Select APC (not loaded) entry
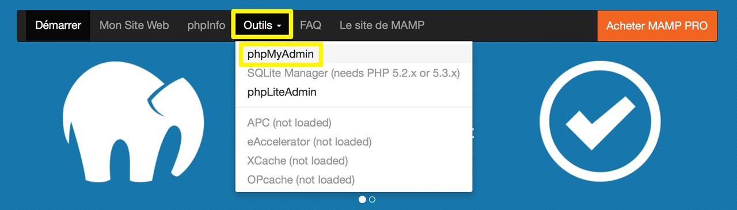 354,123
